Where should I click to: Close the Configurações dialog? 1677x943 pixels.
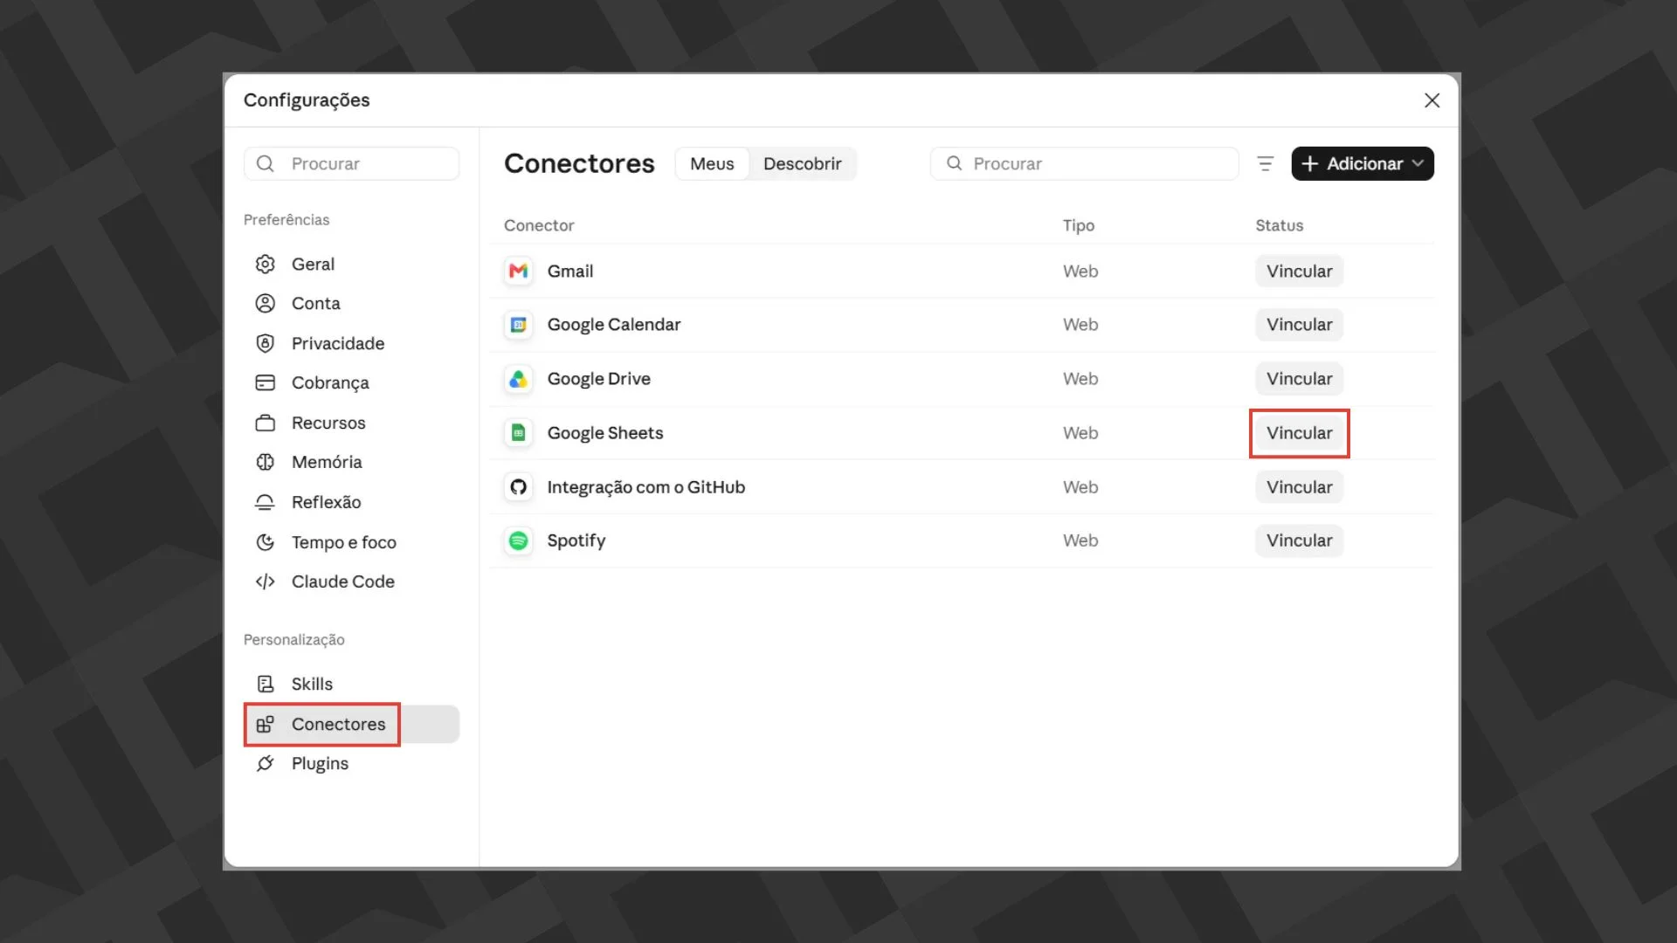1432,100
